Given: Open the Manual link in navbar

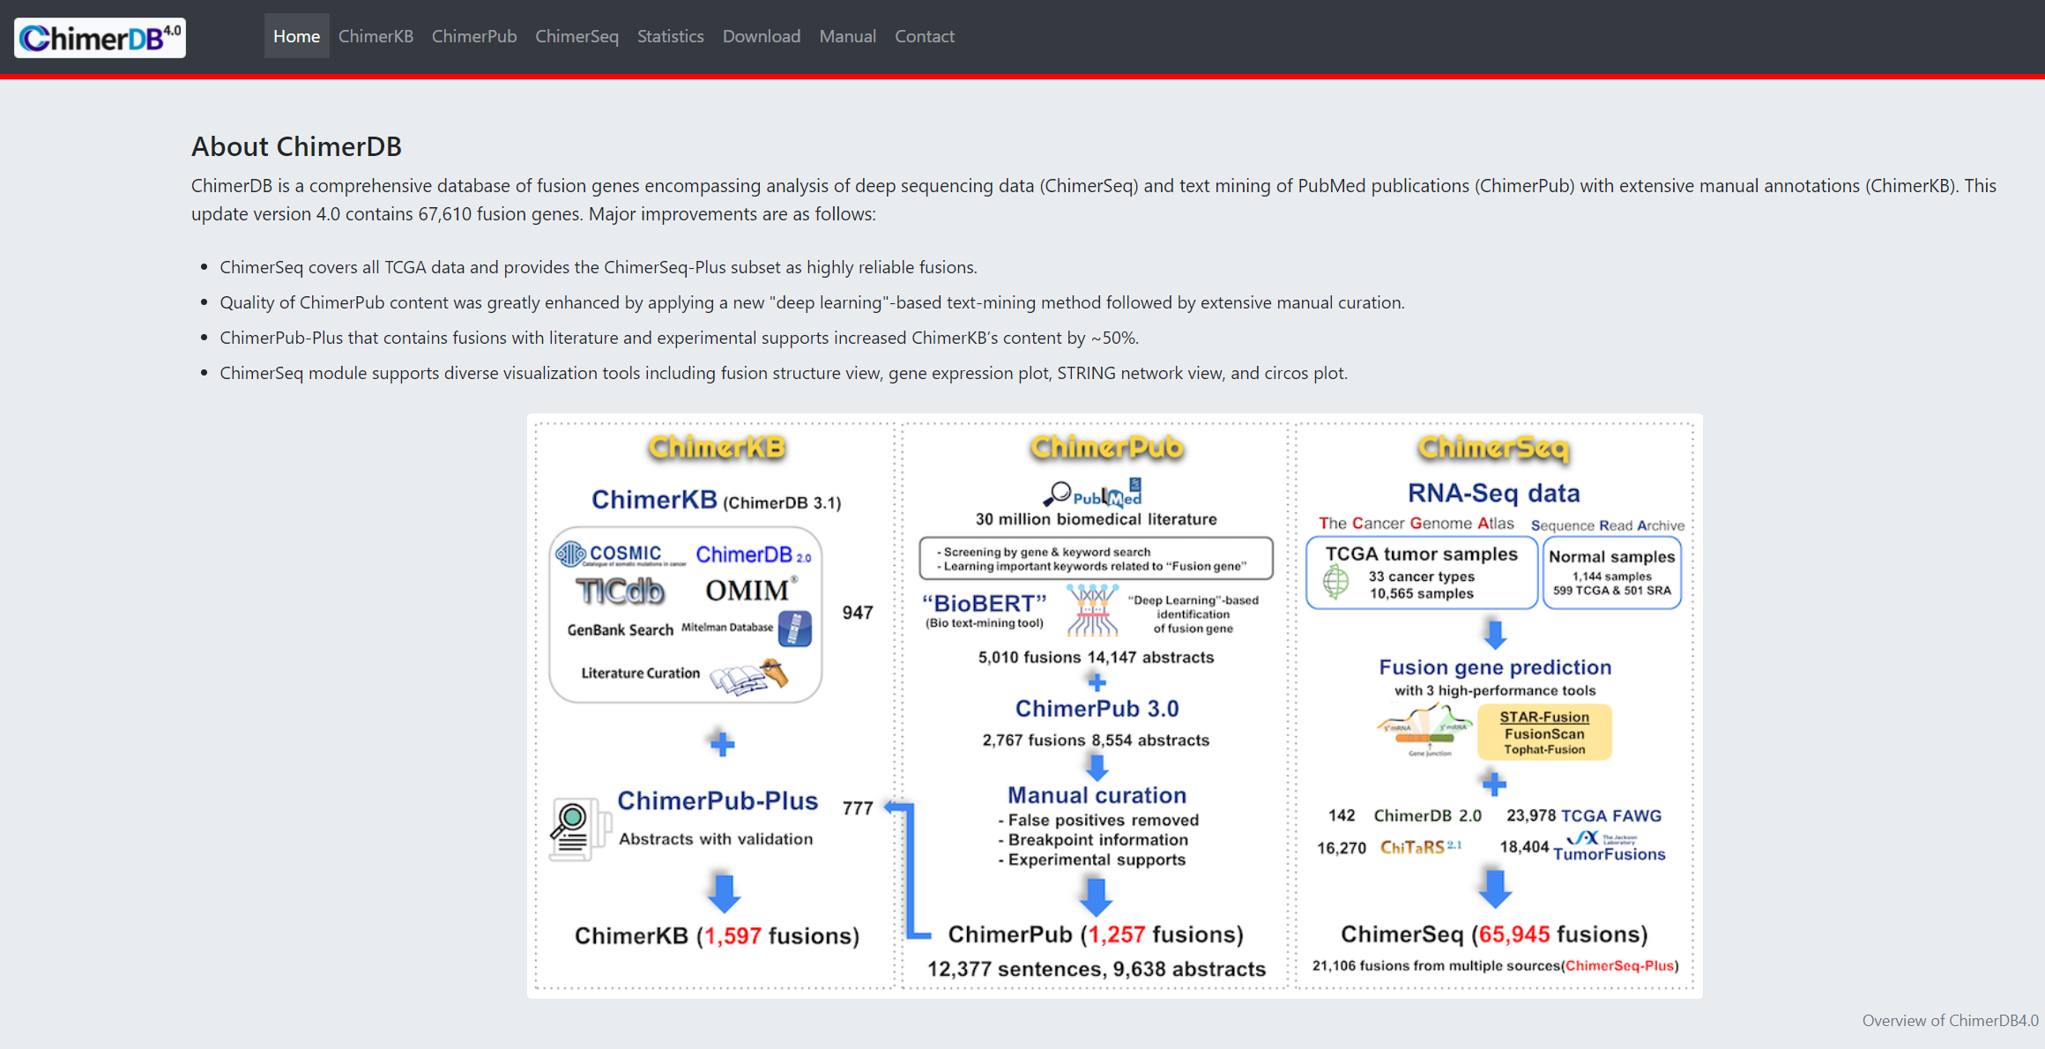Looking at the screenshot, I should pyautogui.click(x=847, y=36).
